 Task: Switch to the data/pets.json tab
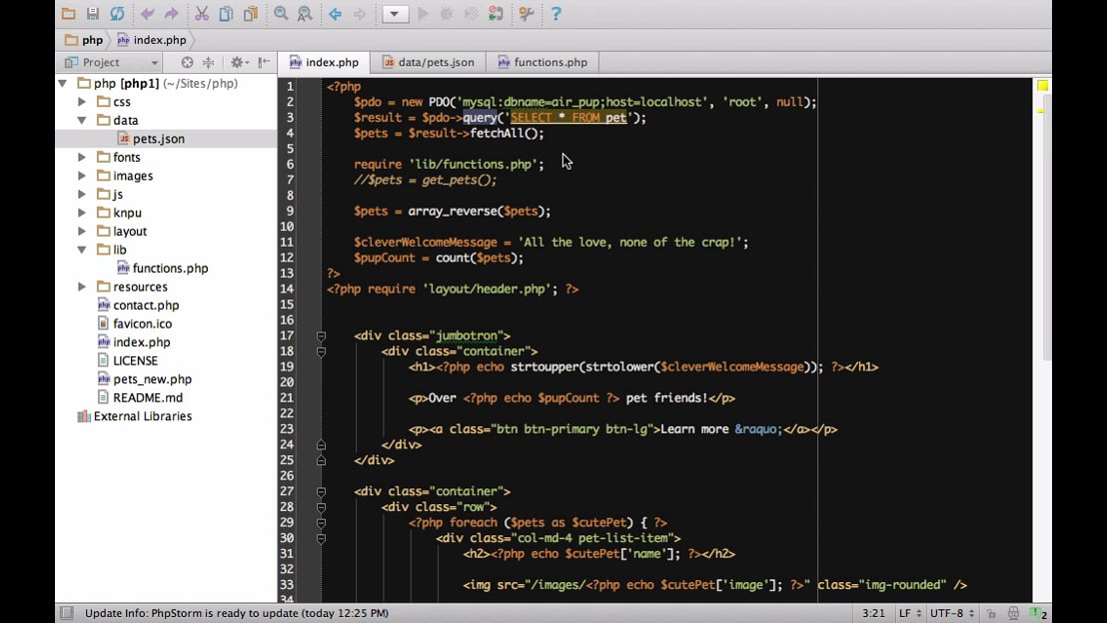tap(429, 62)
